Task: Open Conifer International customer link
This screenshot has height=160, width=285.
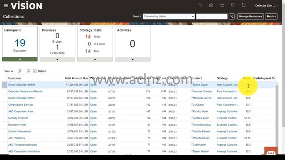Action: (20, 132)
